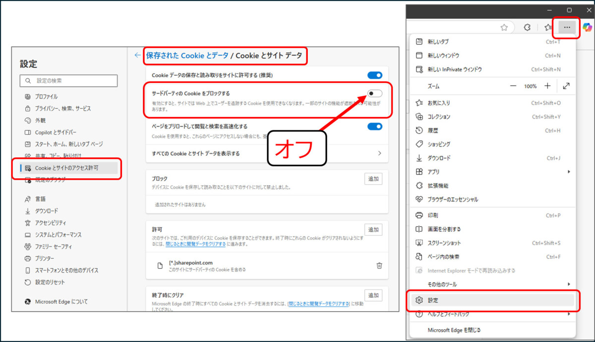Select 新しいウィンドウ in the Edge menu
This screenshot has width=595, height=342.
tap(493, 55)
